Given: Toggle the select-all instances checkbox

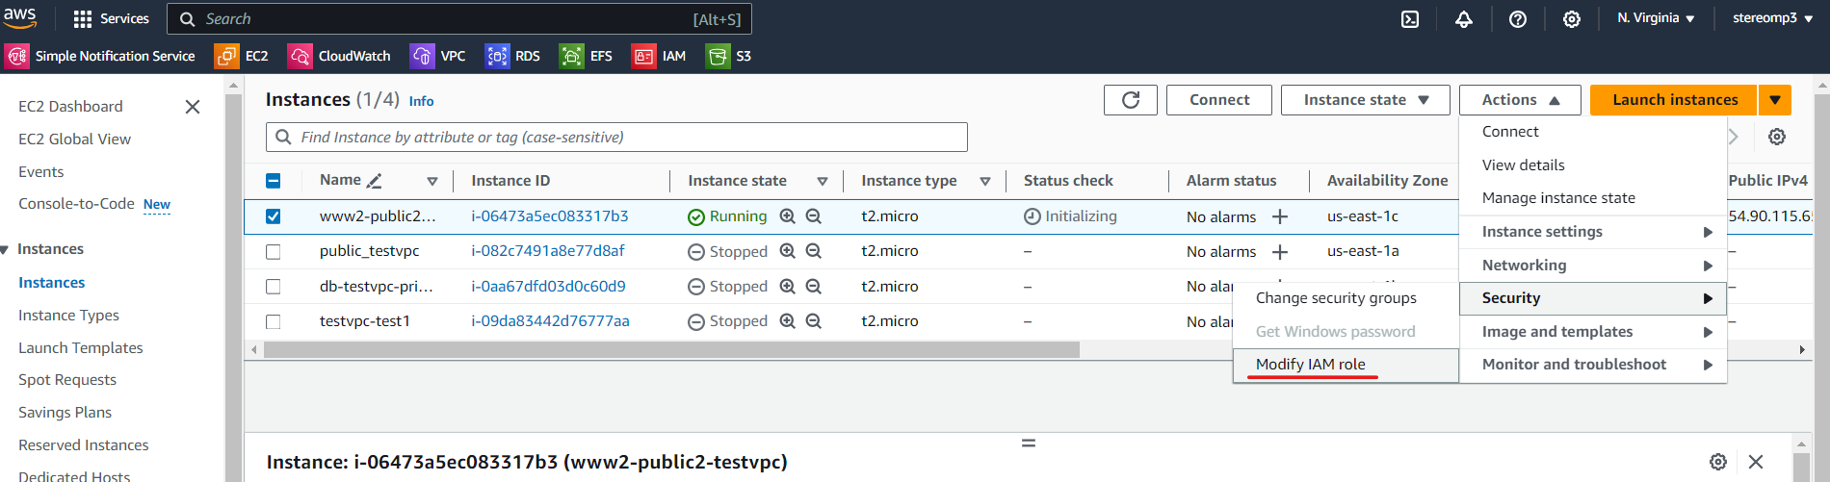Looking at the screenshot, I should [273, 181].
